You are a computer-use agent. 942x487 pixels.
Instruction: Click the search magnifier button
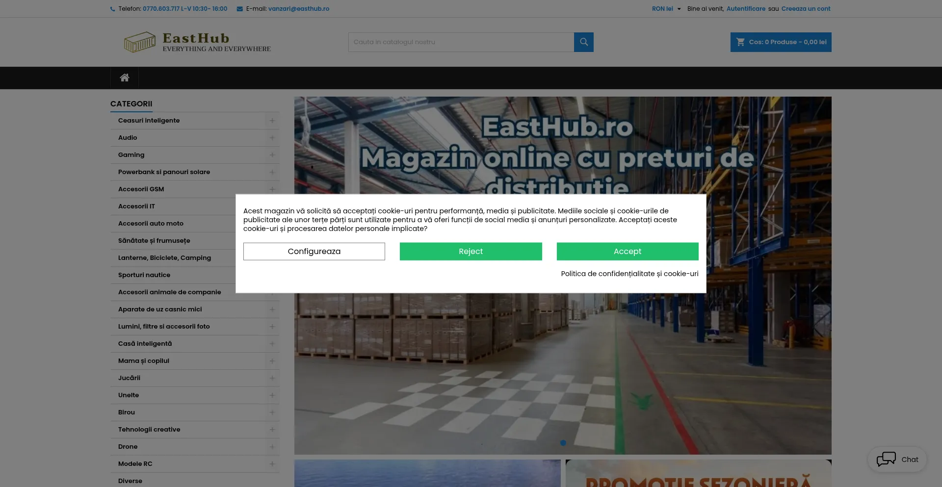pyautogui.click(x=583, y=42)
